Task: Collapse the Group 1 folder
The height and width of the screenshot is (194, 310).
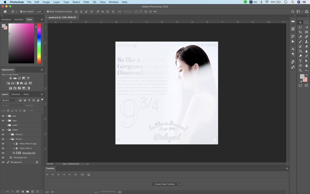Action: point(10,139)
